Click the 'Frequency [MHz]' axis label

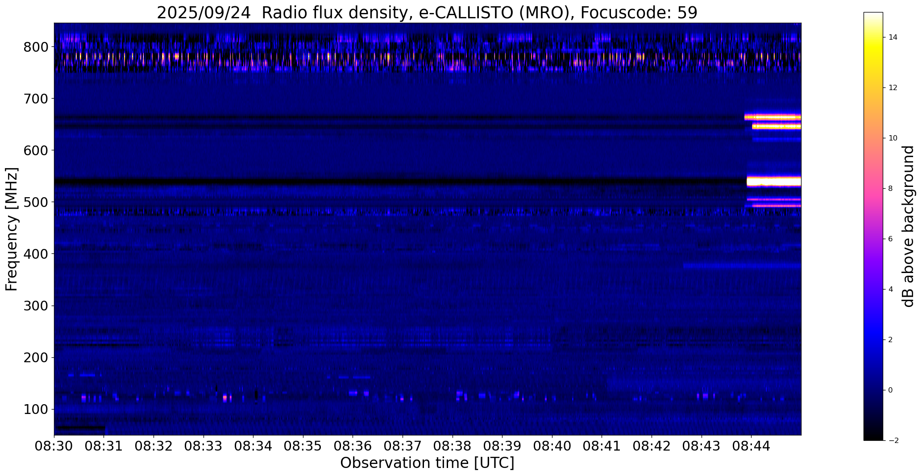point(12,229)
